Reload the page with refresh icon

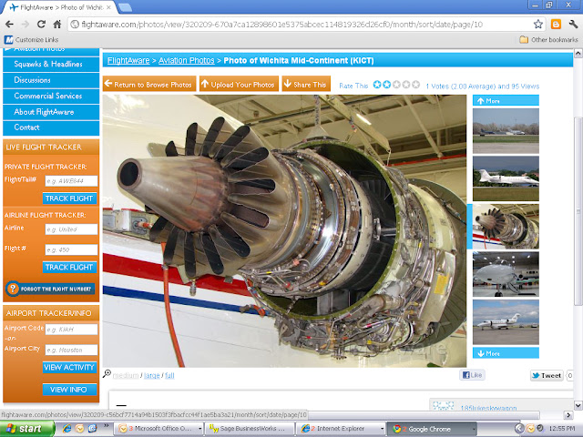tap(41, 25)
